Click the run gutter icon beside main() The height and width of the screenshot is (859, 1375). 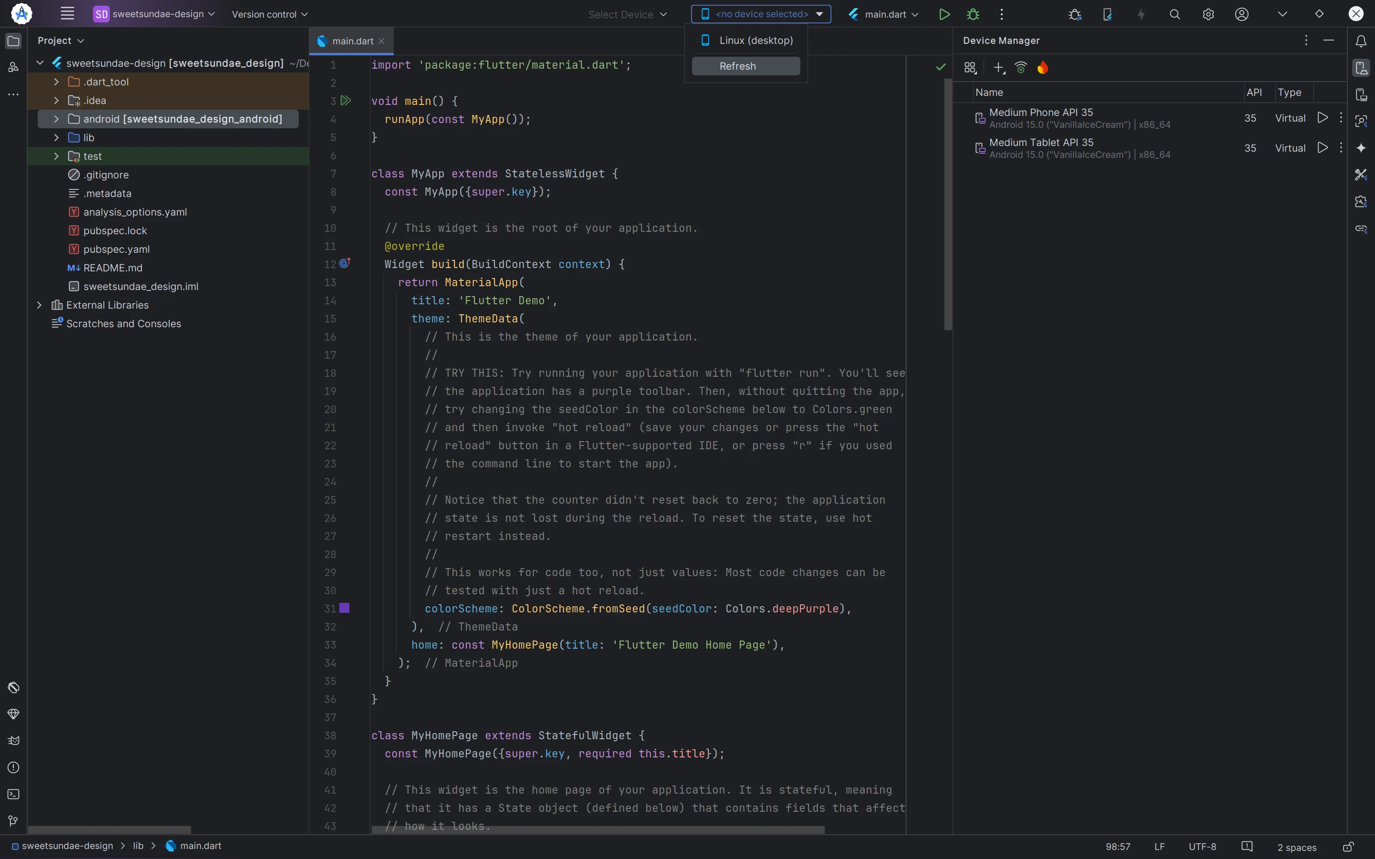point(346,101)
